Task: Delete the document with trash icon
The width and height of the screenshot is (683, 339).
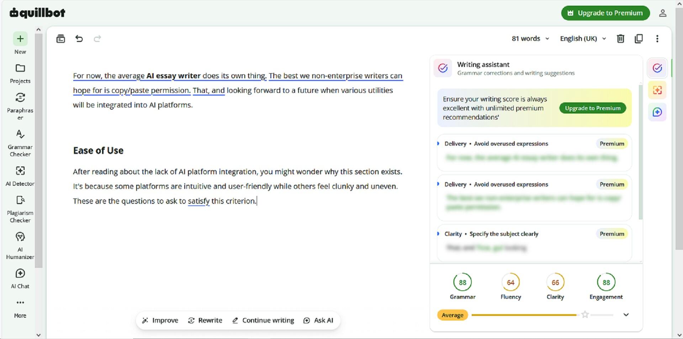Action: coord(620,38)
